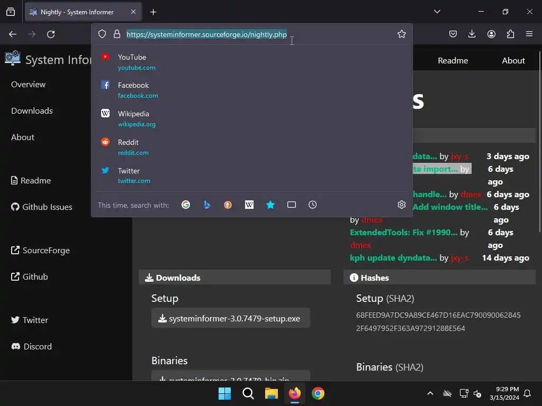Open SourceForge external link
Screen dimensions: 542x406
40,250
